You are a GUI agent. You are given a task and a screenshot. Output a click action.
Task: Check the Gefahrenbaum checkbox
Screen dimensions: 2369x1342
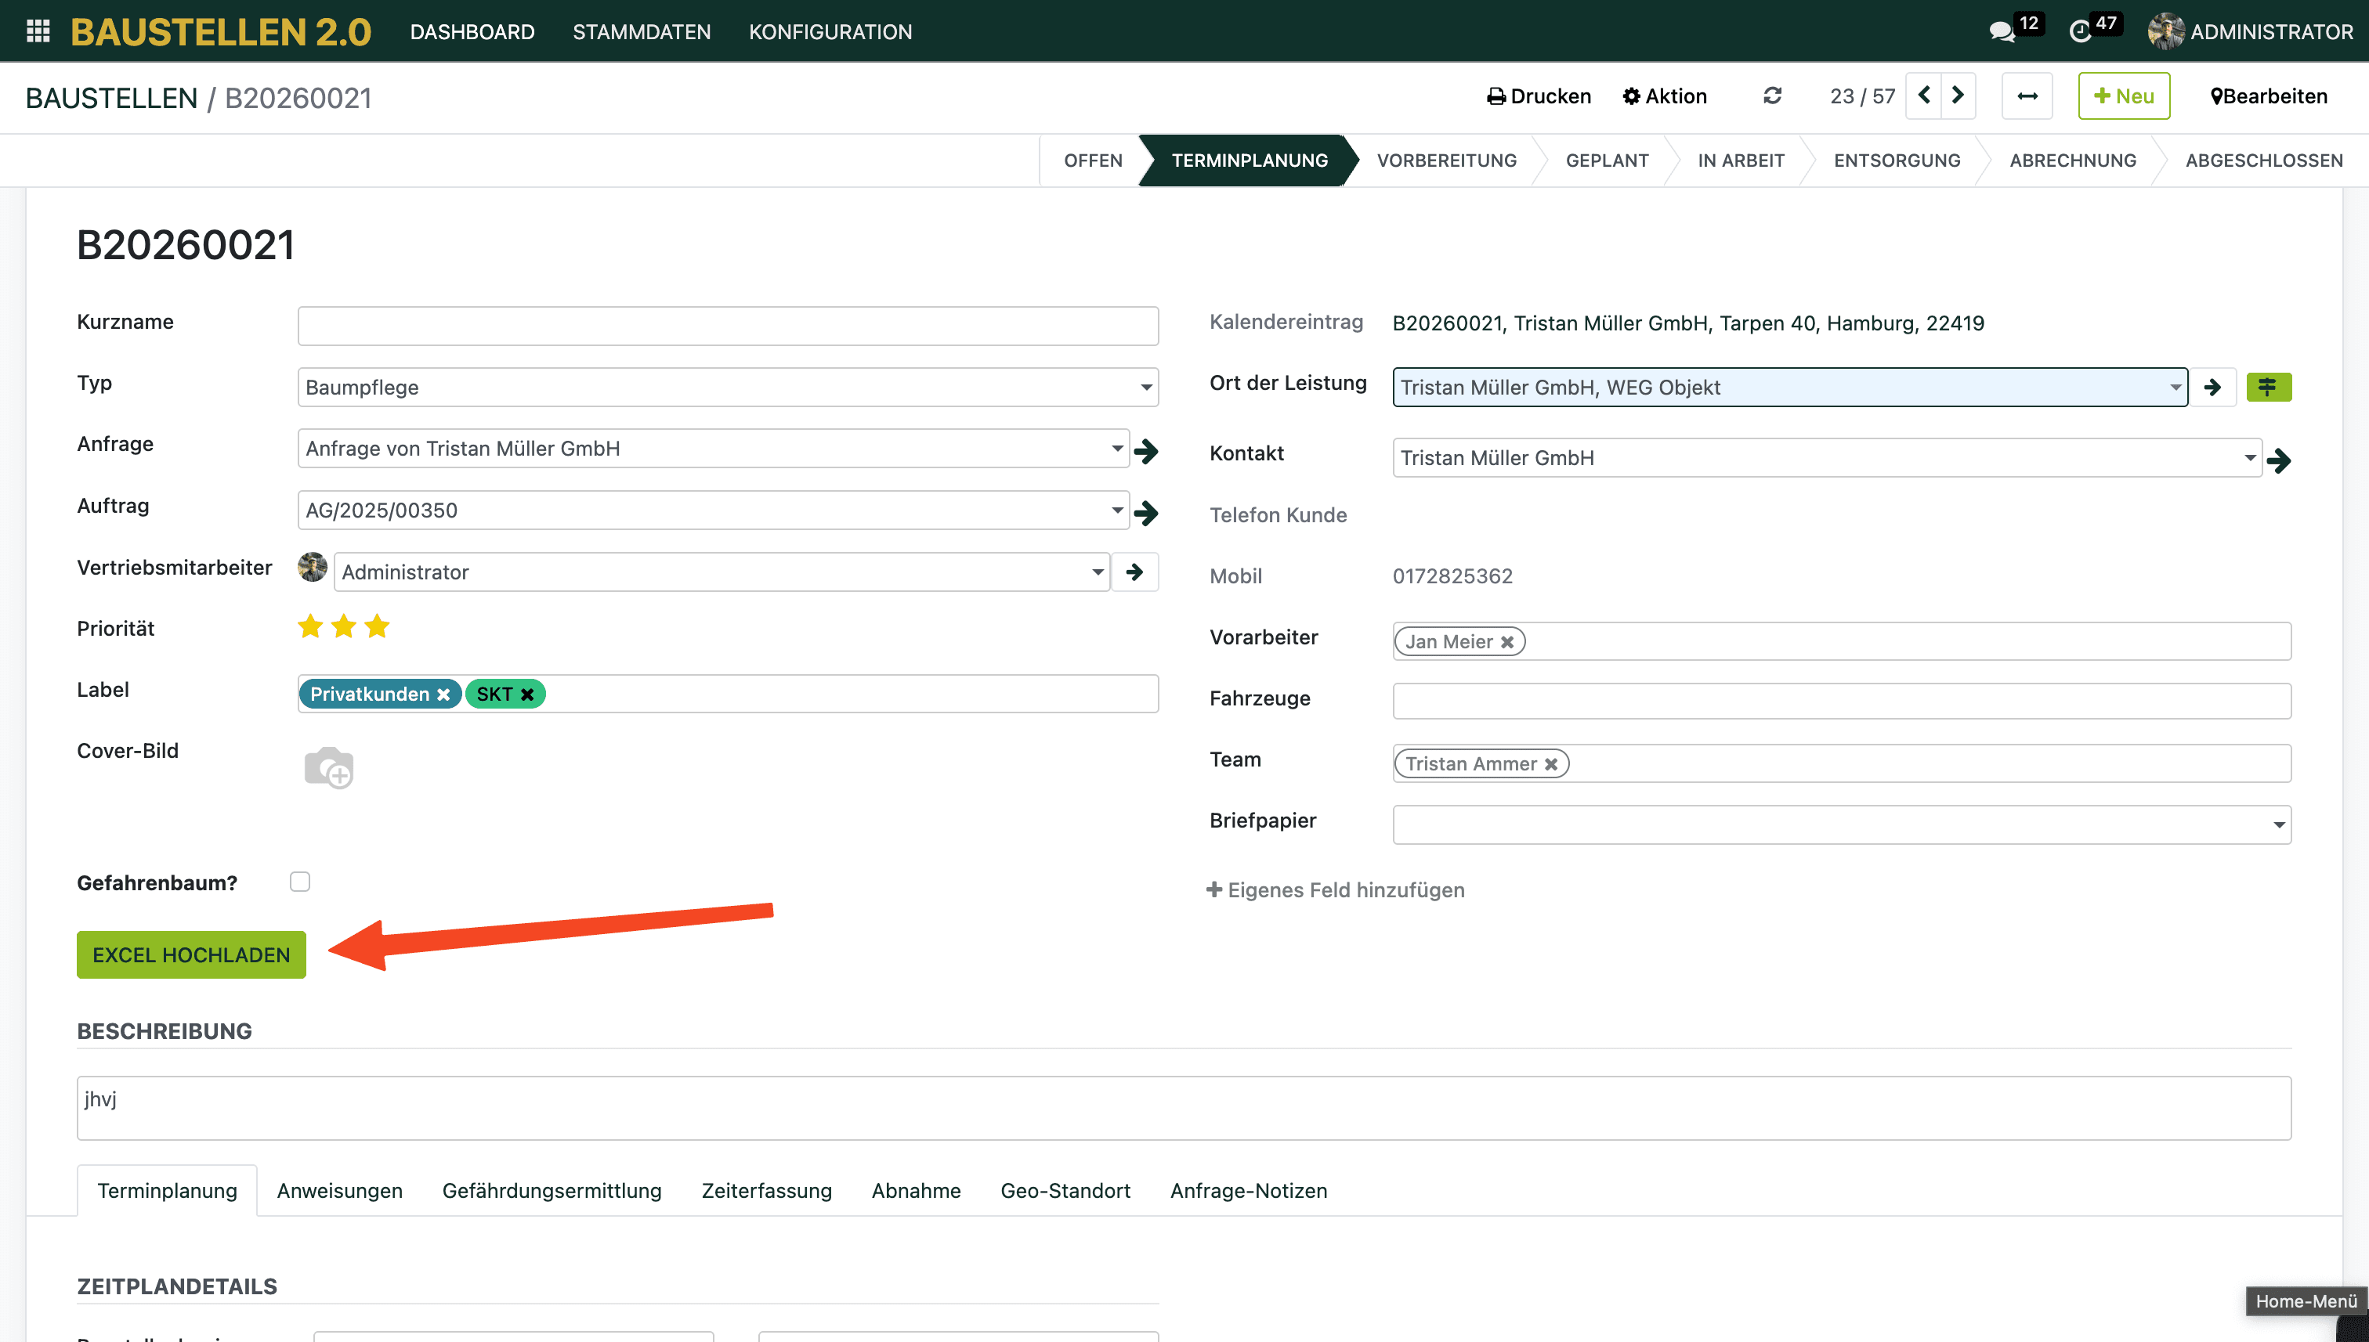300,881
